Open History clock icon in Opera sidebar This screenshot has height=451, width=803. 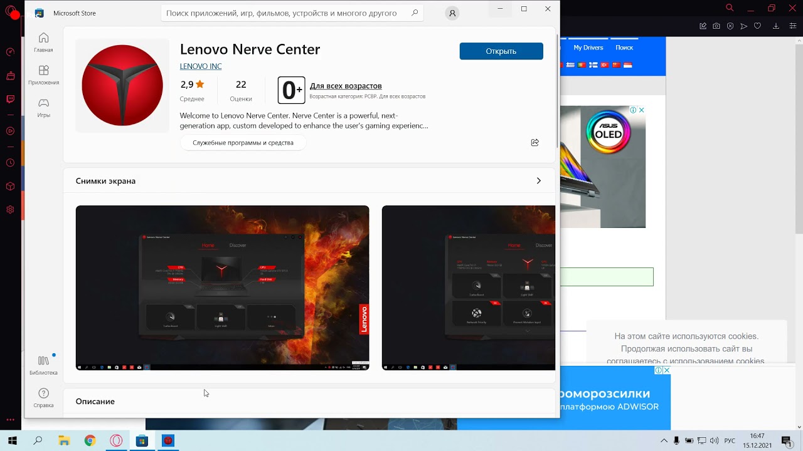pyautogui.click(x=10, y=163)
